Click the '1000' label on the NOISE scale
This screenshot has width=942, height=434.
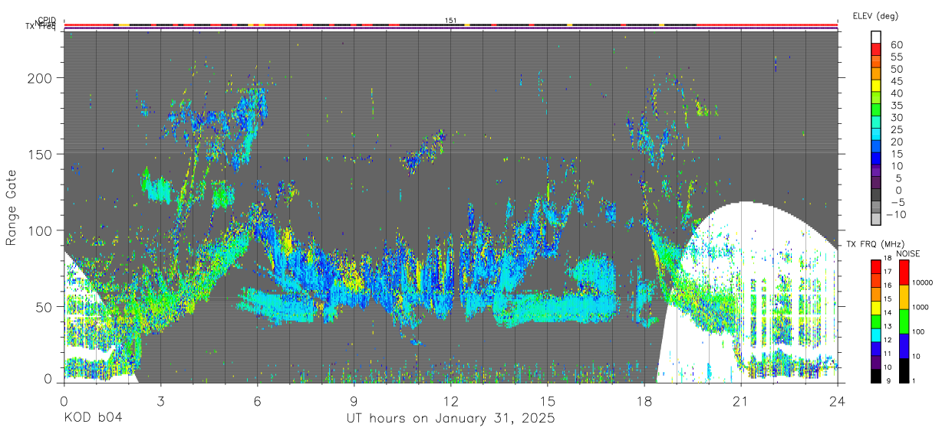coord(921,307)
